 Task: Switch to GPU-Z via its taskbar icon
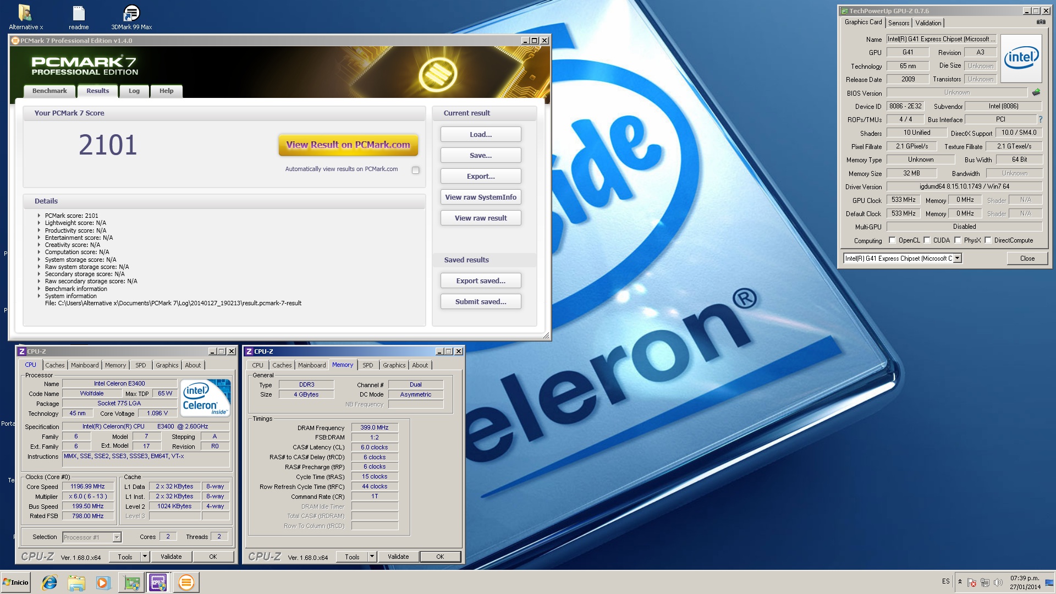[131, 582]
